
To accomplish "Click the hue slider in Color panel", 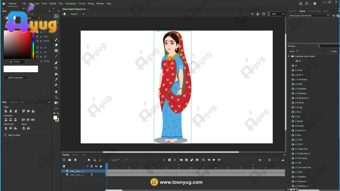I will click(x=33, y=46).
